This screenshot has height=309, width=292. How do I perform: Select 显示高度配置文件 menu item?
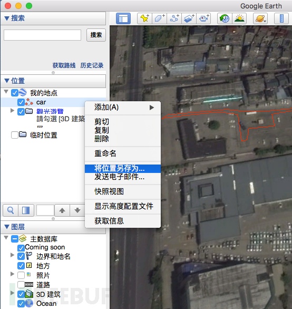[123, 206]
